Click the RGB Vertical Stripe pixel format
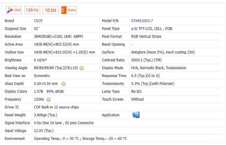Screen dimensions: 226x145 pyautogui.click(x=146, y=37)
